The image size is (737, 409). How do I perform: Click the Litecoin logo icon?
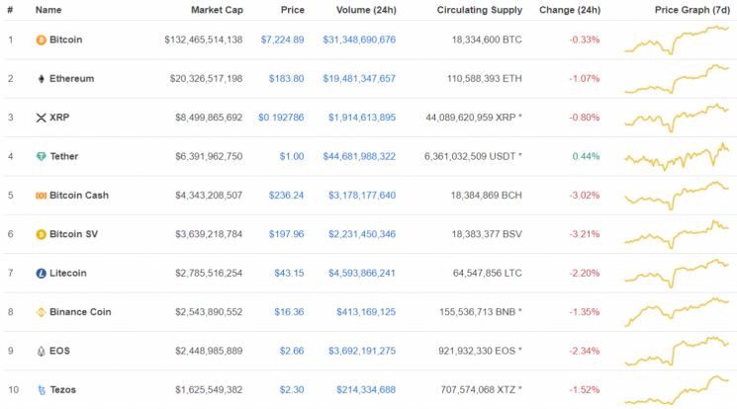[x=41, y=274]
